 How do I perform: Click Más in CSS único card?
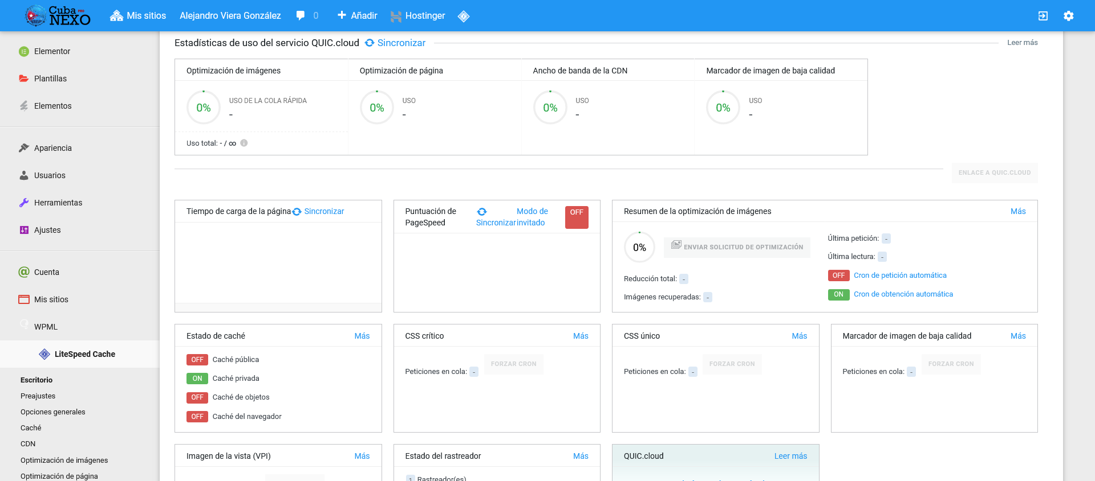click(799, 336)
